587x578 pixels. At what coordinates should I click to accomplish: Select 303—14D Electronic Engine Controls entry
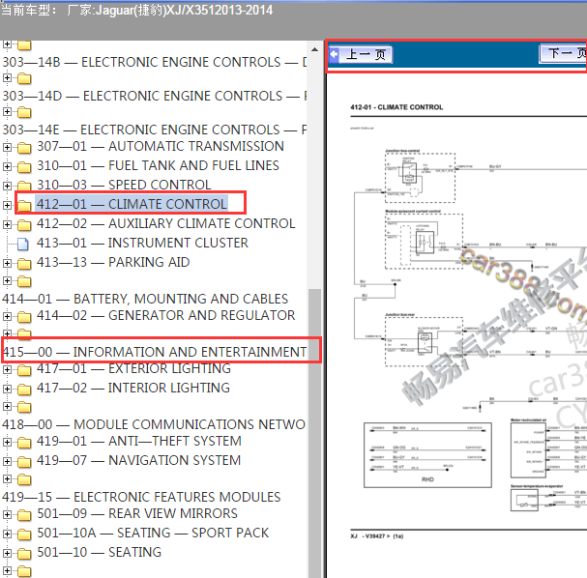(154, 96)
